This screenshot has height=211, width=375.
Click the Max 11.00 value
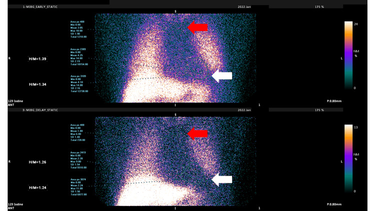pyautogui.click(x=76, y=189)
